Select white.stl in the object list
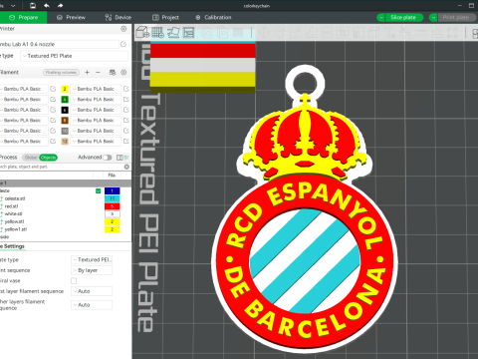478x359 pixels. [13, 213]
